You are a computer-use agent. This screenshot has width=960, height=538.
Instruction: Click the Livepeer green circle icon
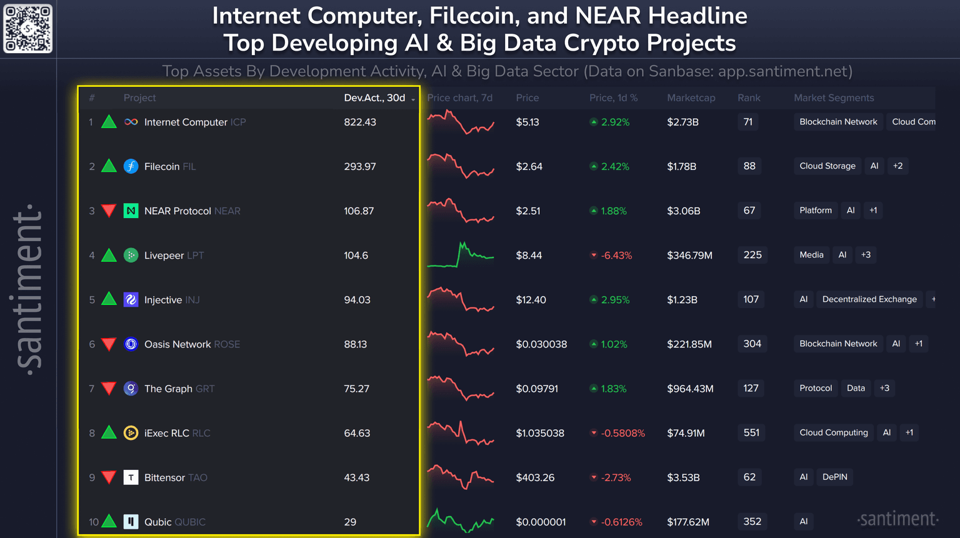131,255
